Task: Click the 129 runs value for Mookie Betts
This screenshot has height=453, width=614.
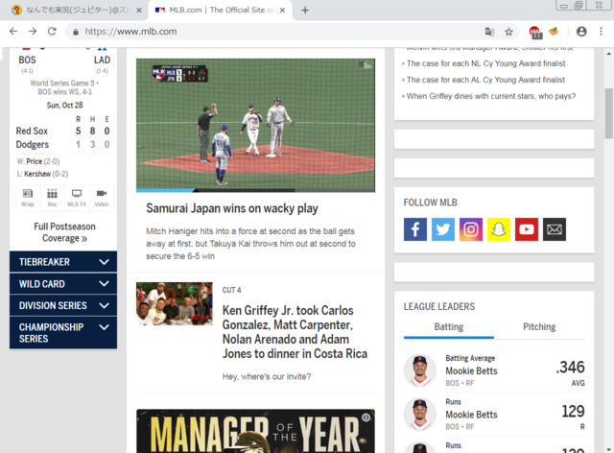Action: [574, 411]
